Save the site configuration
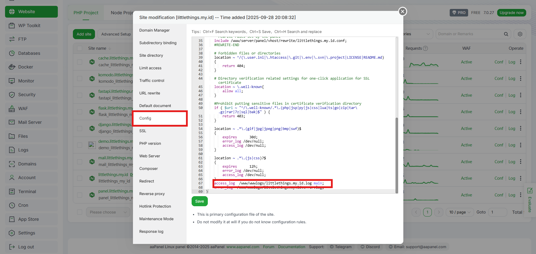 tap(199, 201)
